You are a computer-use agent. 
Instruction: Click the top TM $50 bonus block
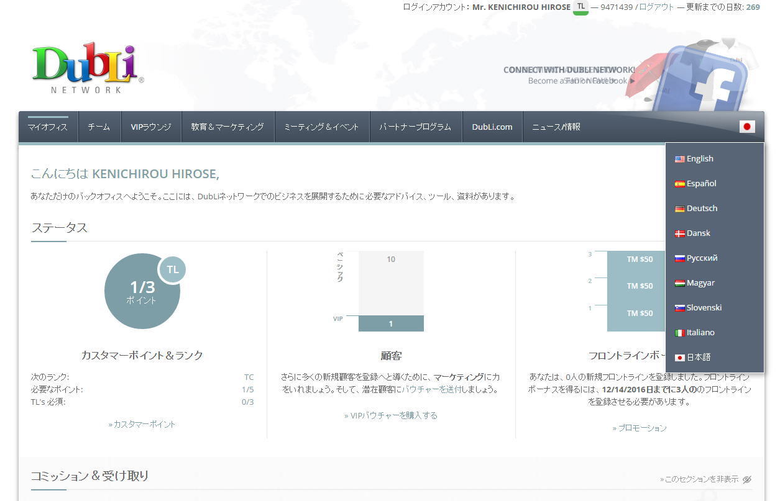(x=640, y=260)
